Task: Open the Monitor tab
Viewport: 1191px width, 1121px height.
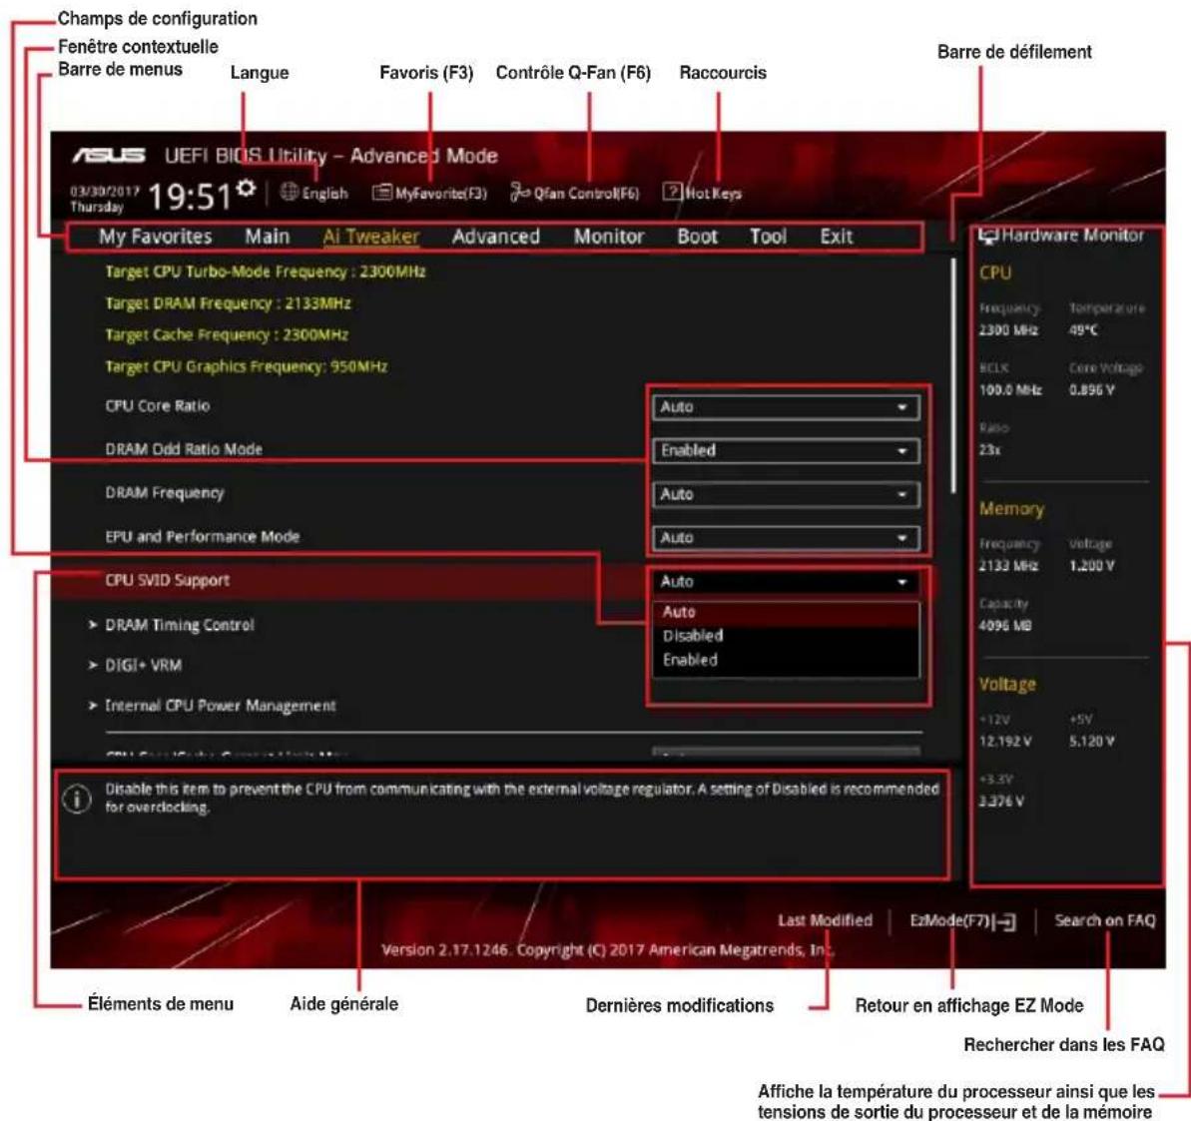Action: pyautogui.click(x=608, y=237)
